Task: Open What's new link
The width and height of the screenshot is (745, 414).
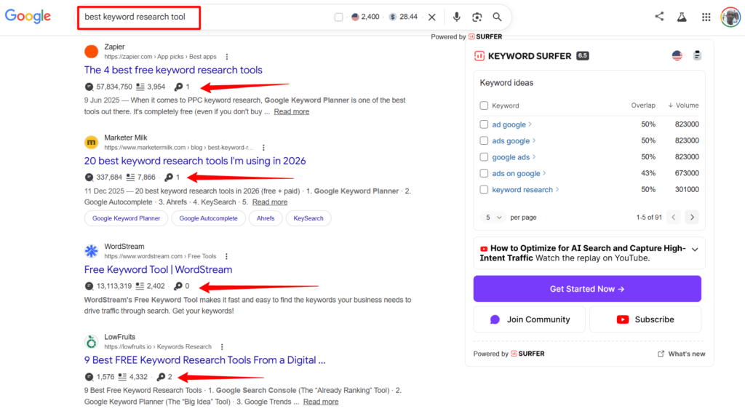Action: point(681,354)
